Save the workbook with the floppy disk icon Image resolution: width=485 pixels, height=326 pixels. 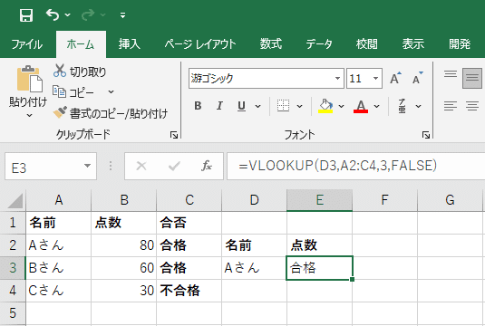tap(26, 15)
